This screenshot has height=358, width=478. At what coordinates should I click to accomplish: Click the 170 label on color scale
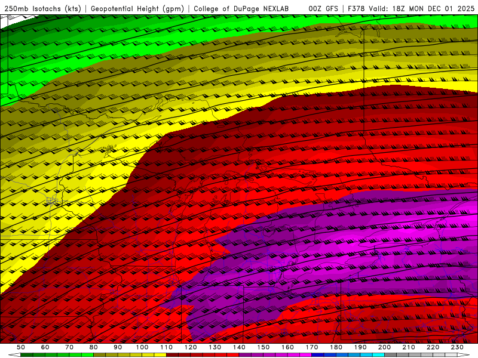(312, 347)
